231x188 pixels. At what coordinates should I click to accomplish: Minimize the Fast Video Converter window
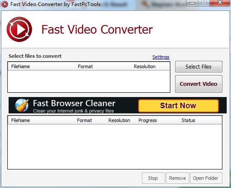[192, 3]
